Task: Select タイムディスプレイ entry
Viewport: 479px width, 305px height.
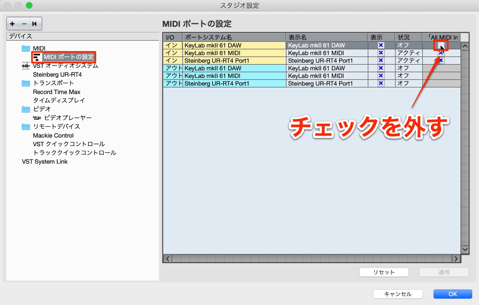Action: tap(59, 100)
